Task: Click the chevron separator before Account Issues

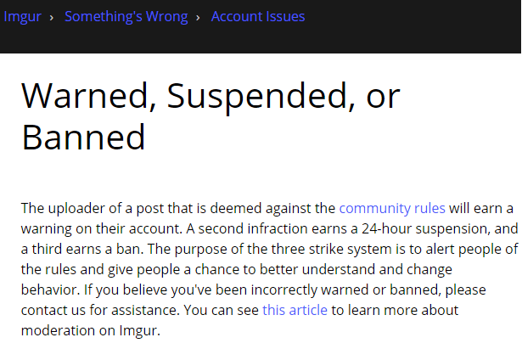Action: 198,17
